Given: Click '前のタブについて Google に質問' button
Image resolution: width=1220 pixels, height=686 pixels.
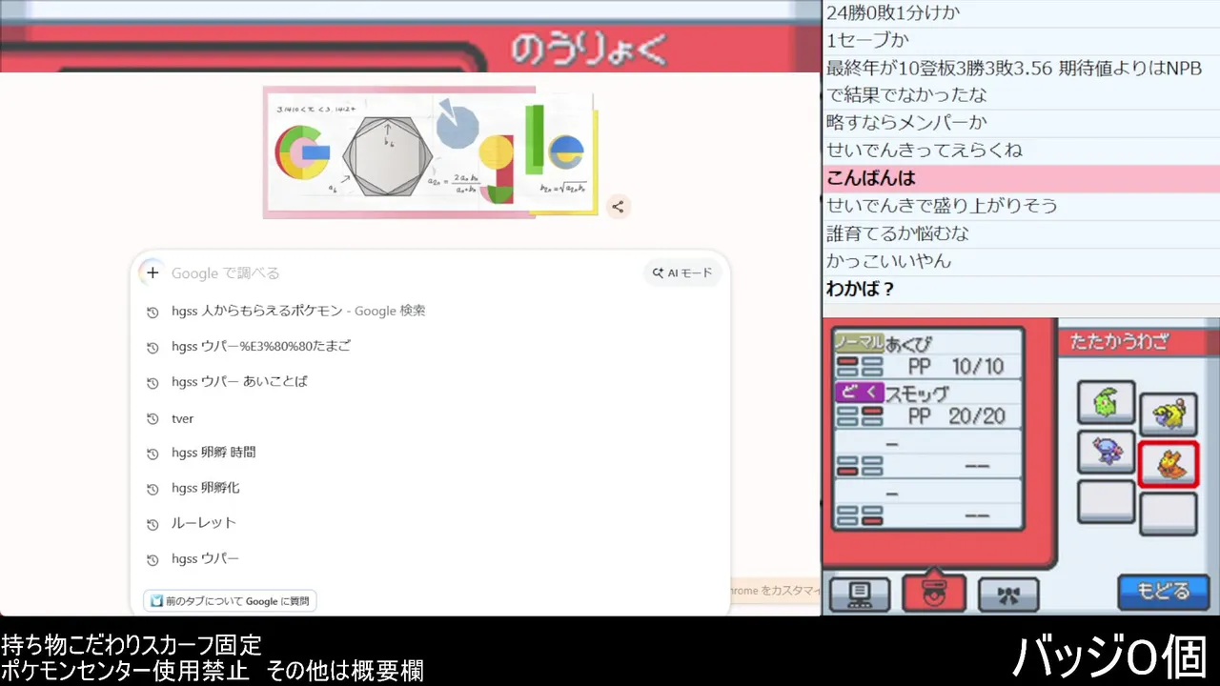Looking at the screenshot, I should 230,601.
